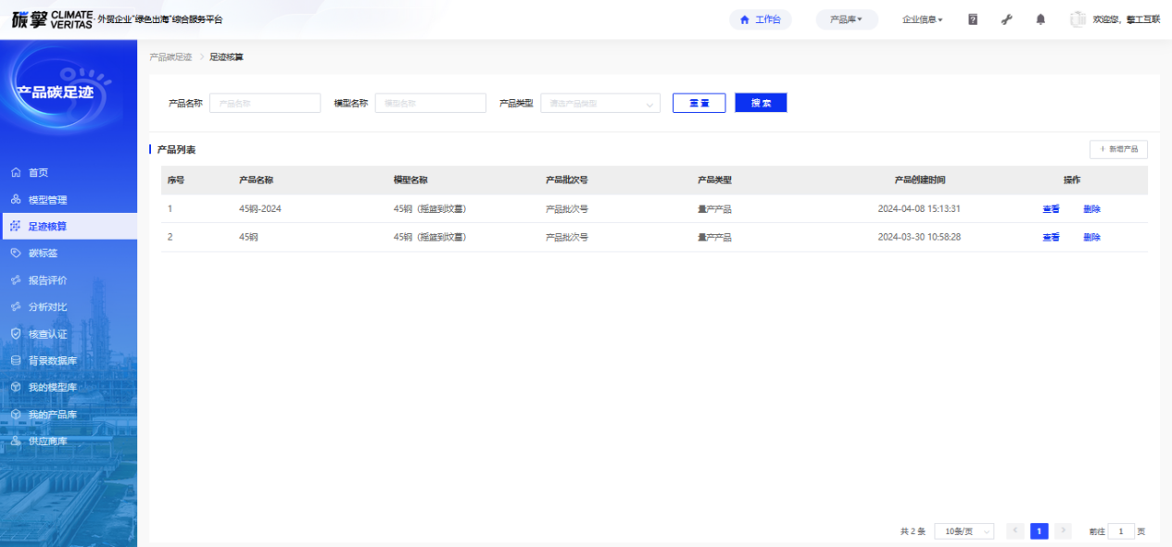Click the 背景数据库 database icon

[x=16, y=361]
